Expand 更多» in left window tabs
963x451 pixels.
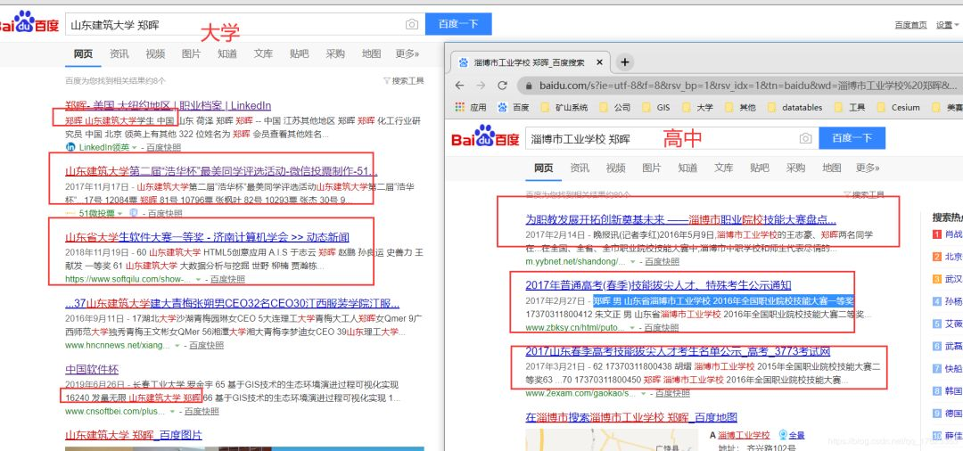407,54
